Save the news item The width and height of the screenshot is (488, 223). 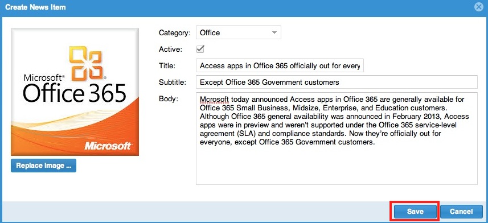point(415,212)
